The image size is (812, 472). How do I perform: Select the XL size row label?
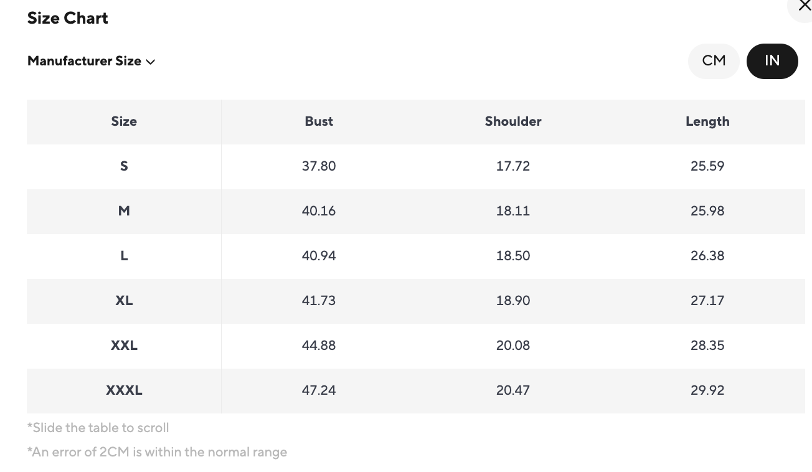point(124,301)
